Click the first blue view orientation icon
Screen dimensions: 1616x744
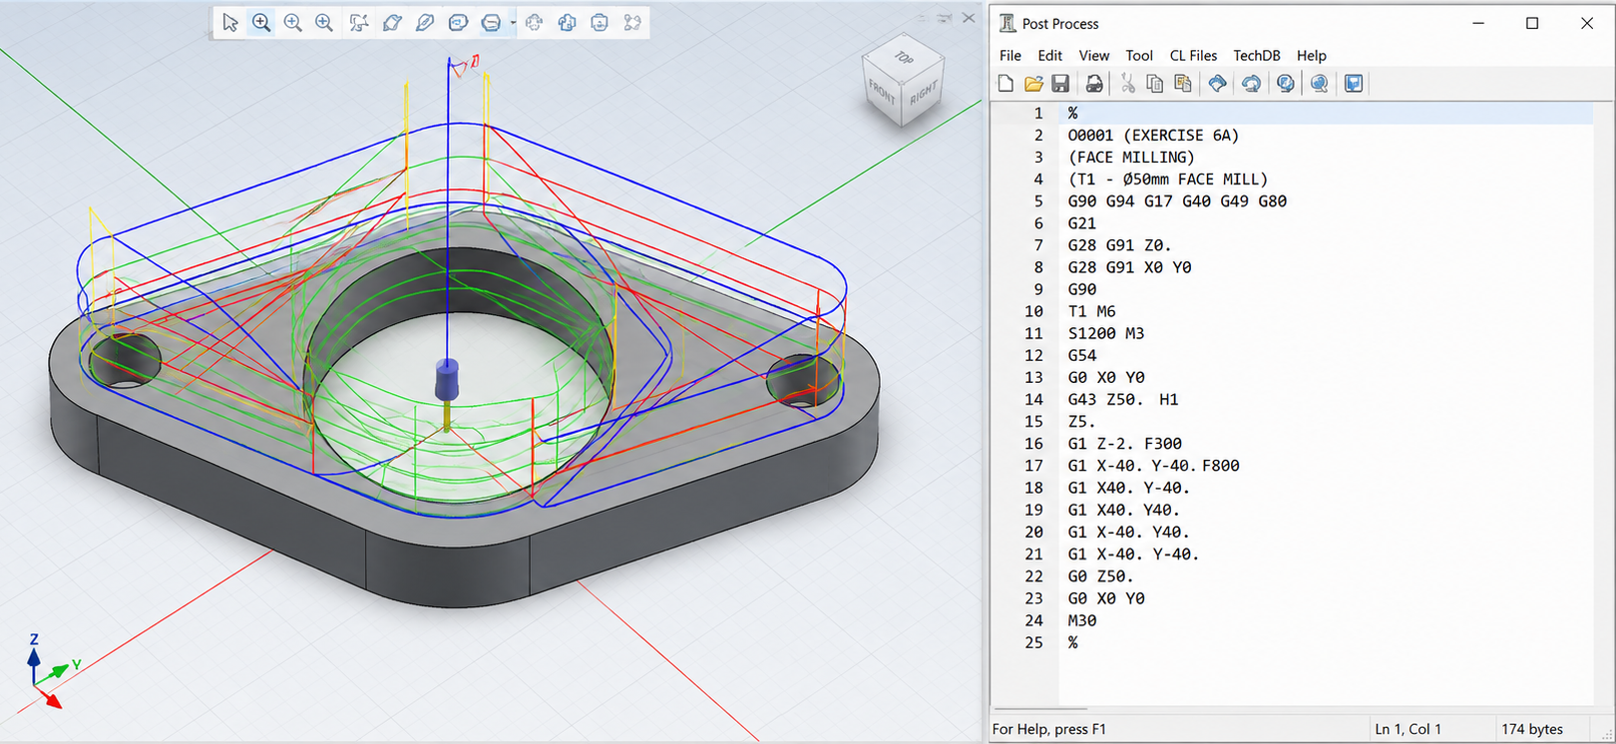535,22
